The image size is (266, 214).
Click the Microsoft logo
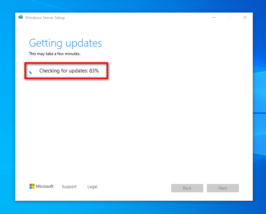coord(41,186)
